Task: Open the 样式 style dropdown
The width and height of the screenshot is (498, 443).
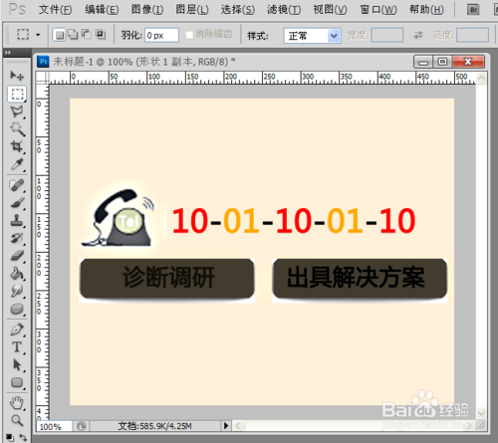Action: 313,35
